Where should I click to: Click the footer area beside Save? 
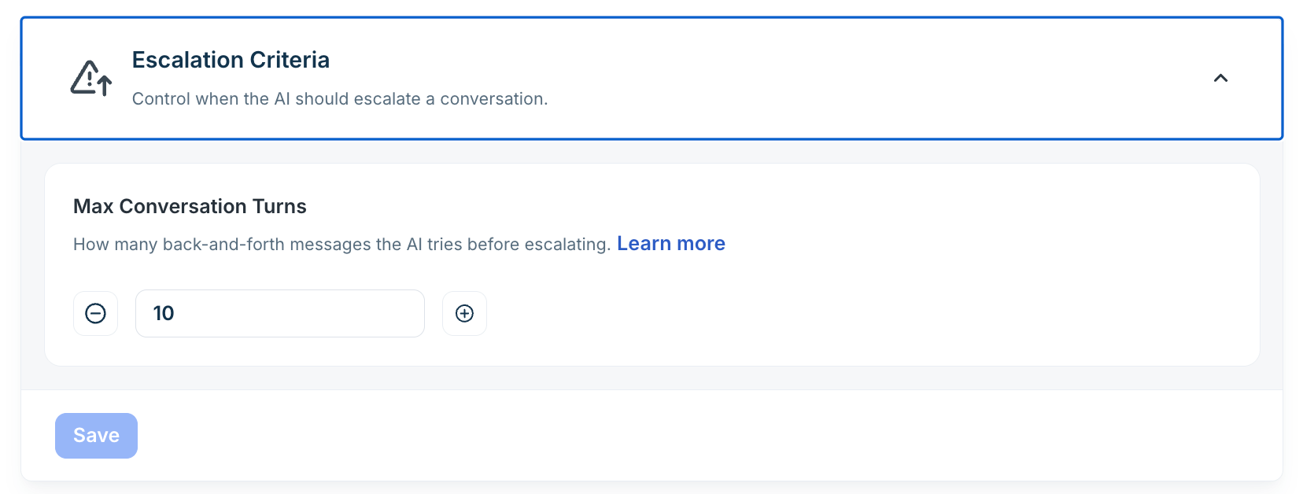pos(708,436)
